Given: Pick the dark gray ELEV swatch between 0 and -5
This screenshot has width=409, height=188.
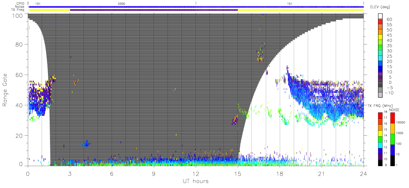Looking at the screenshot, I should click(x=381, y=85).
